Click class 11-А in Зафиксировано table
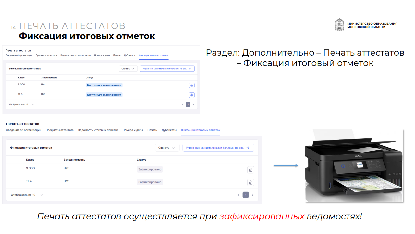The width and height of the screenshot is (415, 234). click(29, 181)
